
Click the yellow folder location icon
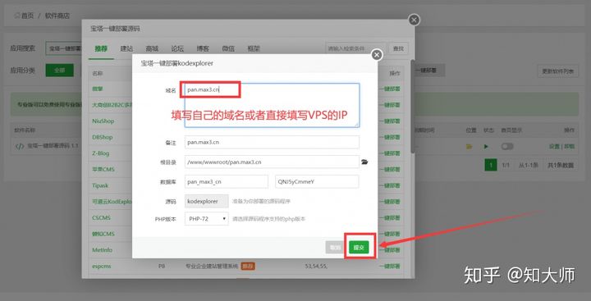470,147
